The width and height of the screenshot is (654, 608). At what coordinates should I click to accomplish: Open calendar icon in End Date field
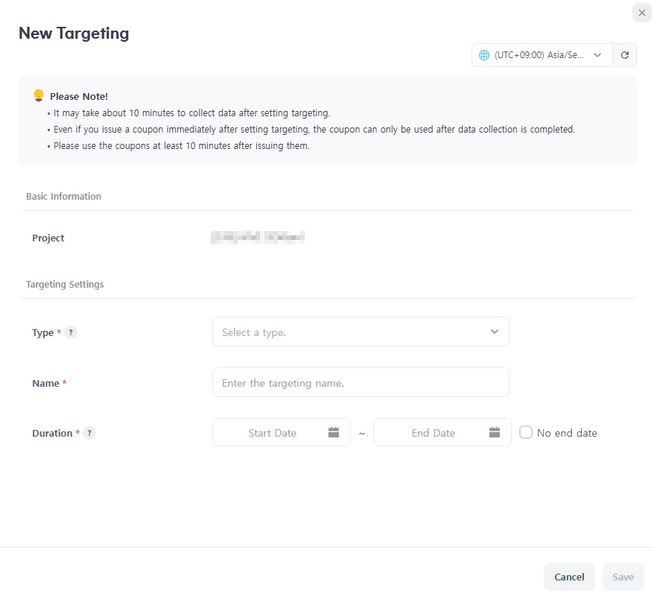[x=495, y=433]
